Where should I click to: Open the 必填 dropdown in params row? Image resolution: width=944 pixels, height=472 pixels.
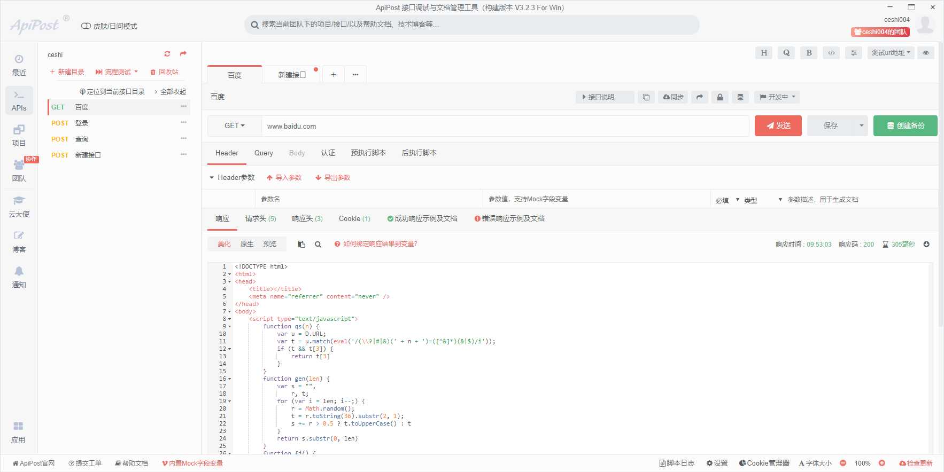coord(728,200)
